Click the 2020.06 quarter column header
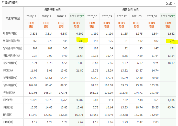The width and height of the screenshot is (178, 126). coord(92,16)
